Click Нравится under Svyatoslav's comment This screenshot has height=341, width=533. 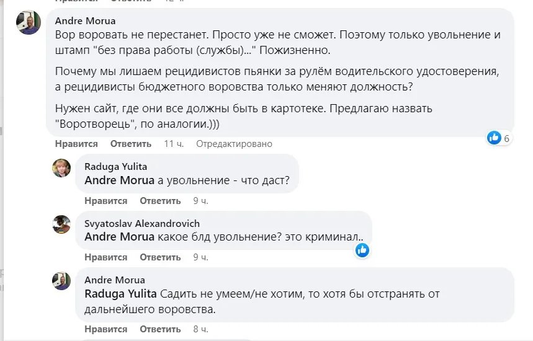(105, 257)
